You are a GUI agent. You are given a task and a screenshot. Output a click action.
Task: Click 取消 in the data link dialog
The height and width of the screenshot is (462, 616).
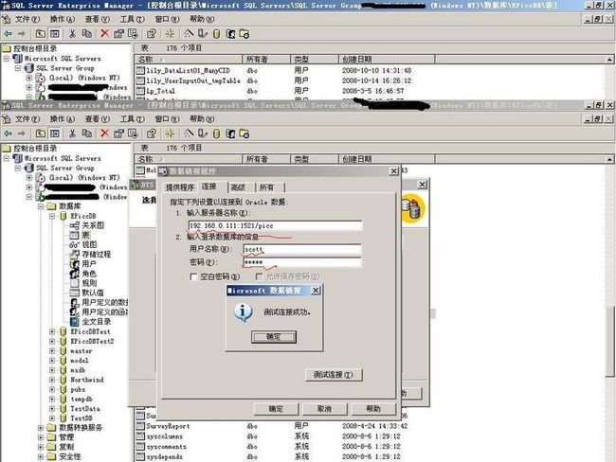(324, 409)
